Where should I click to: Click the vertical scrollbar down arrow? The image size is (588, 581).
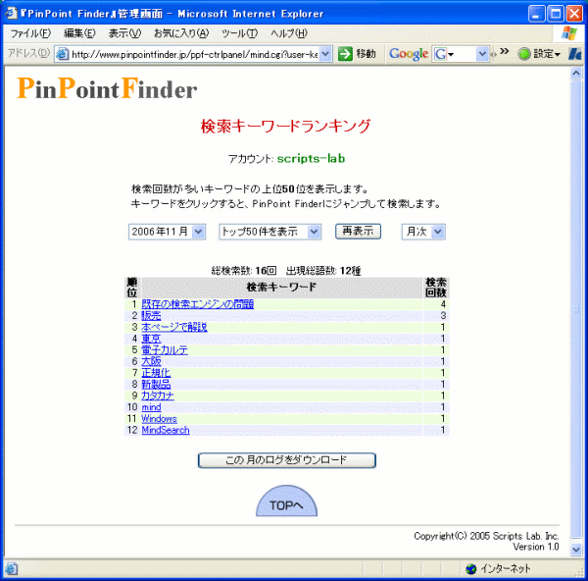[x=576, y=550]
